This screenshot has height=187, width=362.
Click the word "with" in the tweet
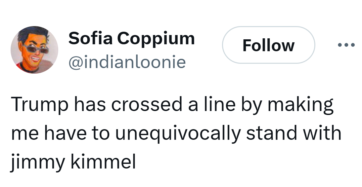[324, 133]
